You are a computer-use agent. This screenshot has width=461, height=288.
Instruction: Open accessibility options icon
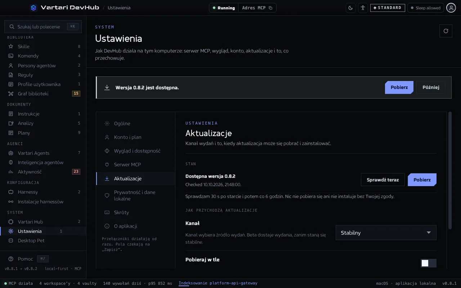(x=363, y=8)
